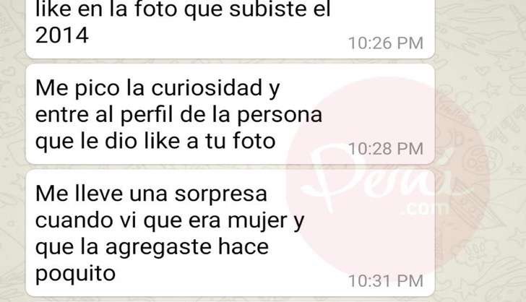This screenshot has width=526, height=302.
Task: Click the white '.com' watermark text
Action: [424, 209]
